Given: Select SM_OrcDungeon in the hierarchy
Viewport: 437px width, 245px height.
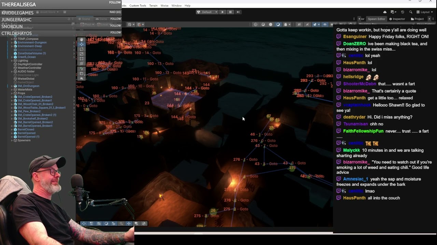Looking at the screenshot, I should tap(28, 86).
